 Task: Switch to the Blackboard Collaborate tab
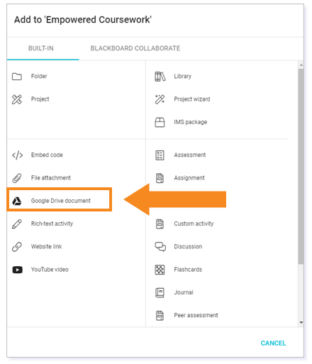tap(135, 48)
